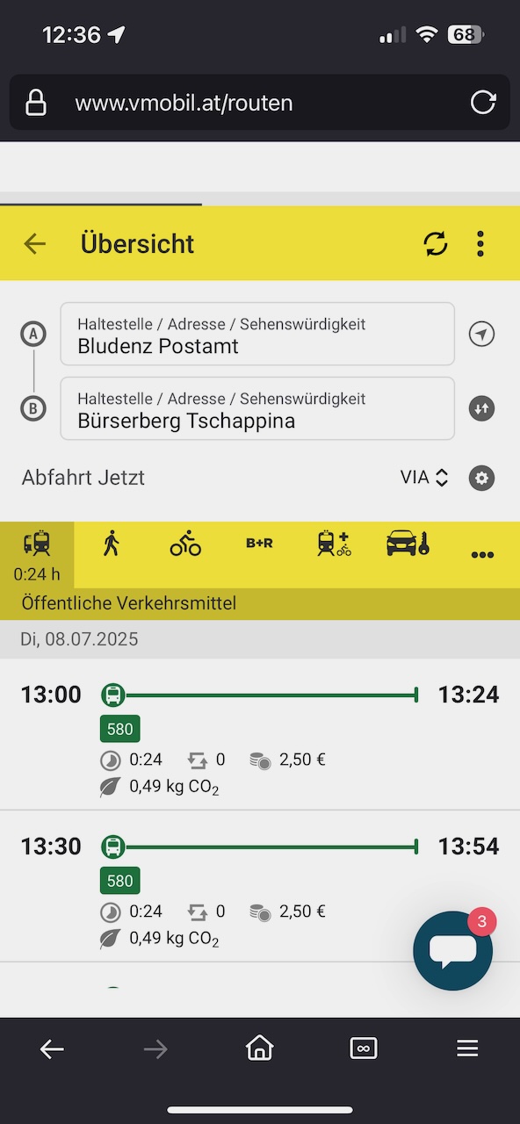Select walking mode tab
The width and height of the screenshot is (520, 1124).
(111, 544)
